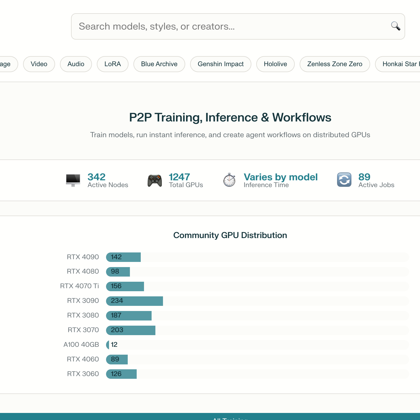Click the 'A100 40GB' row label
The width and height of the screenshot is (420, 420).
point(81,345)
